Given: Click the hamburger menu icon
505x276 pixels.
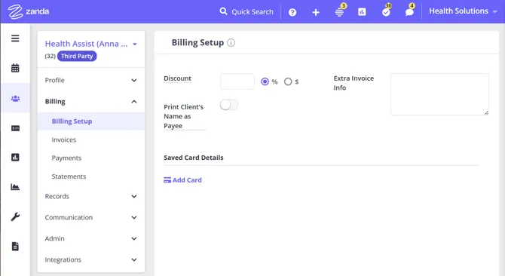Looking at the screenshot, I should 15,38.
